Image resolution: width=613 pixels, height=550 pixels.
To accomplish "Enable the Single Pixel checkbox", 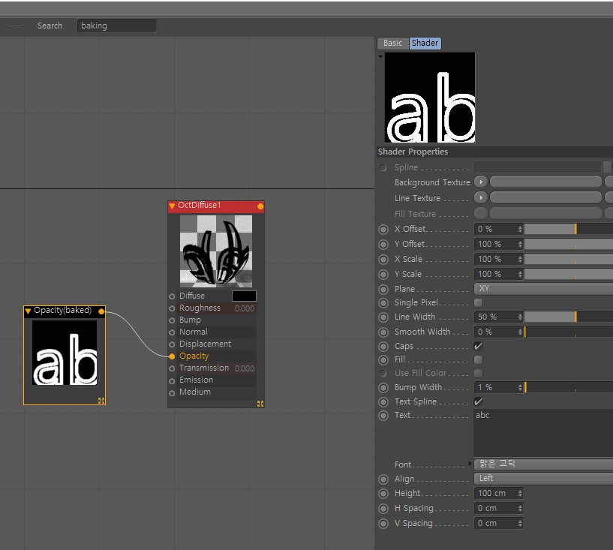I will pos(478,302).
